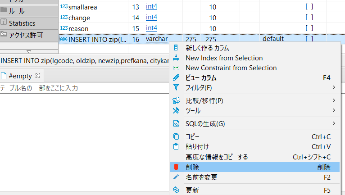Click the down arrow below side tabs
Screen dimensions: 345x195
pyautogui.click(x=29, y=51)
